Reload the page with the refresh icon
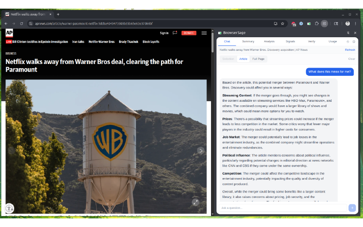Image resolution: width=363 pixels, height=227 pixels. pyautogui.click(x=21, y=23)
